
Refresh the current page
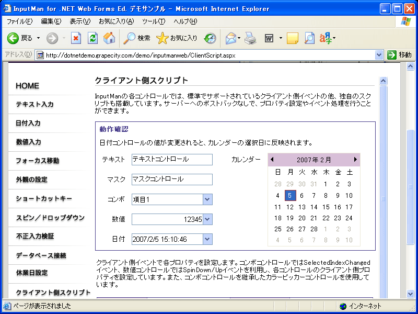[92, 38]
